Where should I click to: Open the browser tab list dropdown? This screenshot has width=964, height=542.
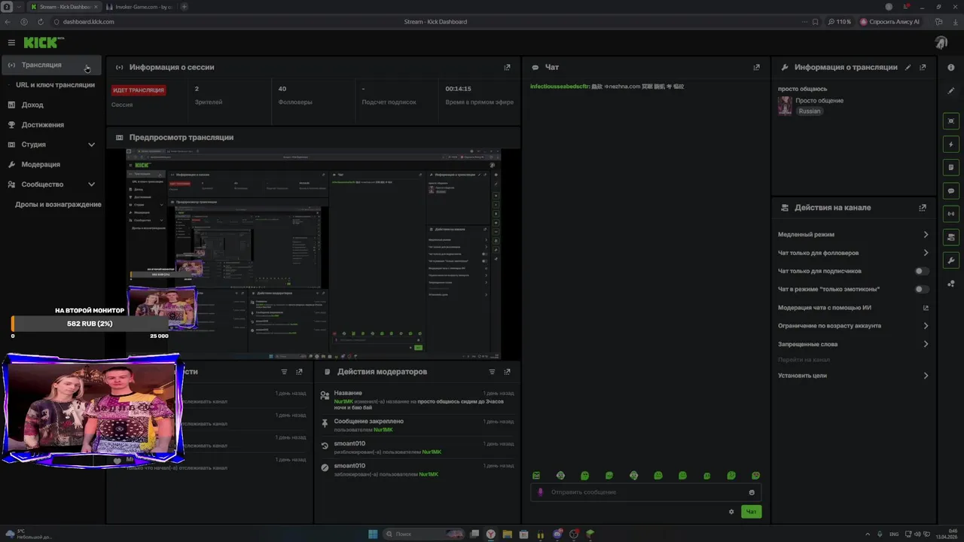click(19, 7)
